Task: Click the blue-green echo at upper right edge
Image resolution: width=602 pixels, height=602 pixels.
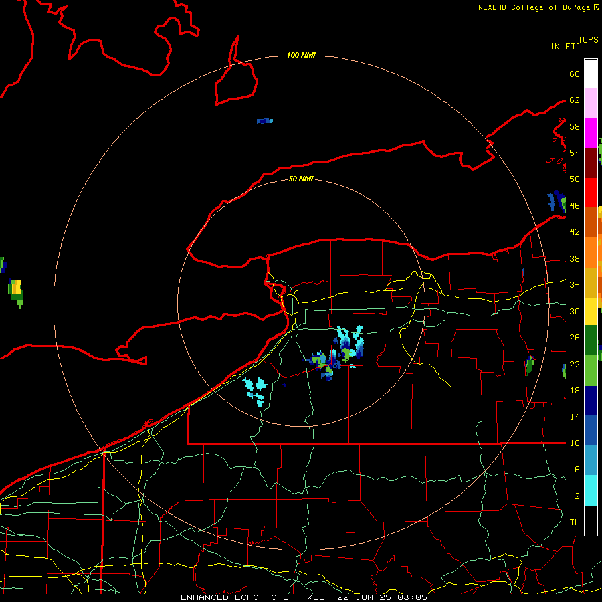Action: pos(557,201)
